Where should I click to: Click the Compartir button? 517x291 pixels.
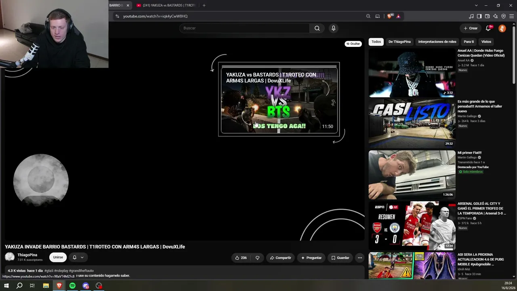pos(280,258)
